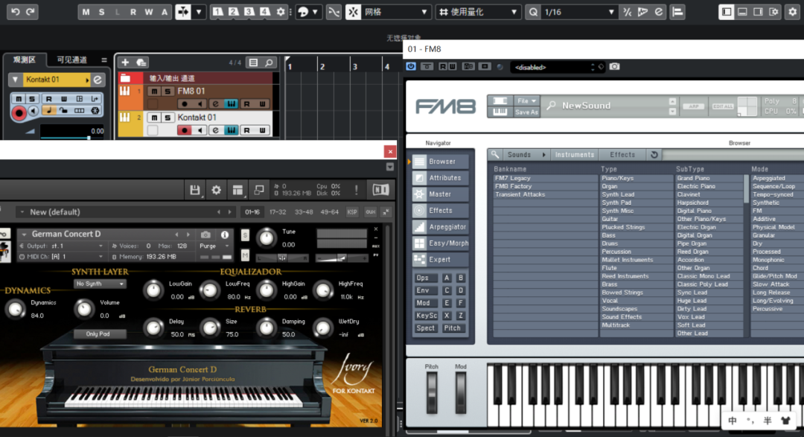The image size is (804, 437).
Task: Edit Kontakt 01 channel settings in inspector
Action: (x=98, y=80)
